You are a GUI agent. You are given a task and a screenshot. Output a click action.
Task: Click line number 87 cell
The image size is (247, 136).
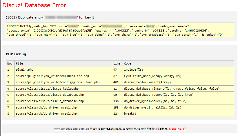click(x=117, y=76)
